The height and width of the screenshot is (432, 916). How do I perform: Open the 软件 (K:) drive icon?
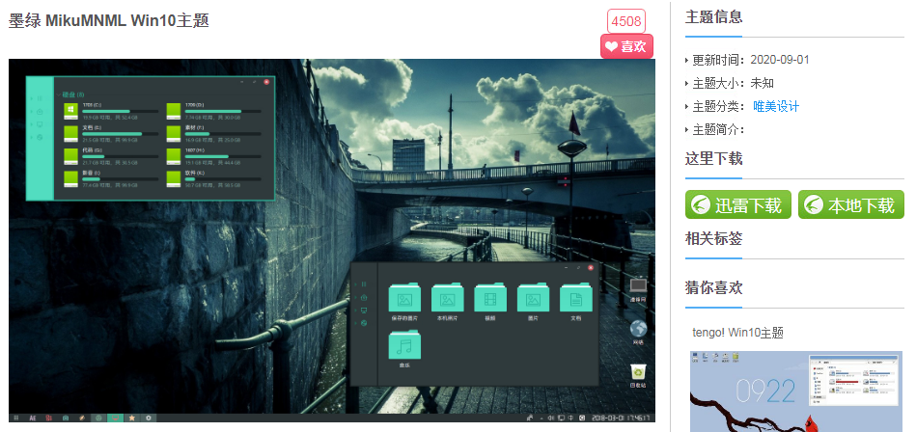coord(174,181)
